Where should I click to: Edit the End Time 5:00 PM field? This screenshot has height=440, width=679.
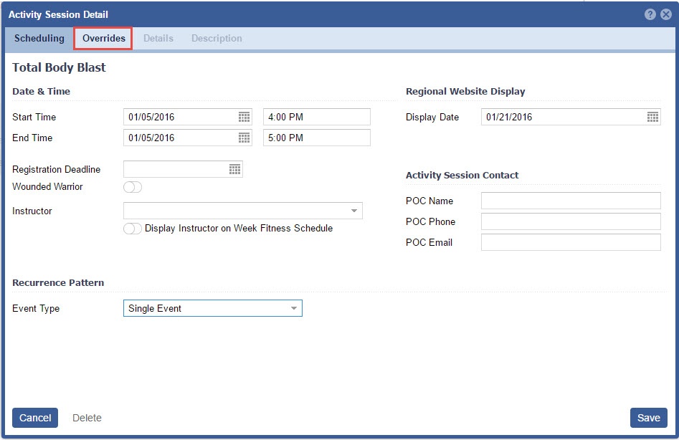(316, 138)
